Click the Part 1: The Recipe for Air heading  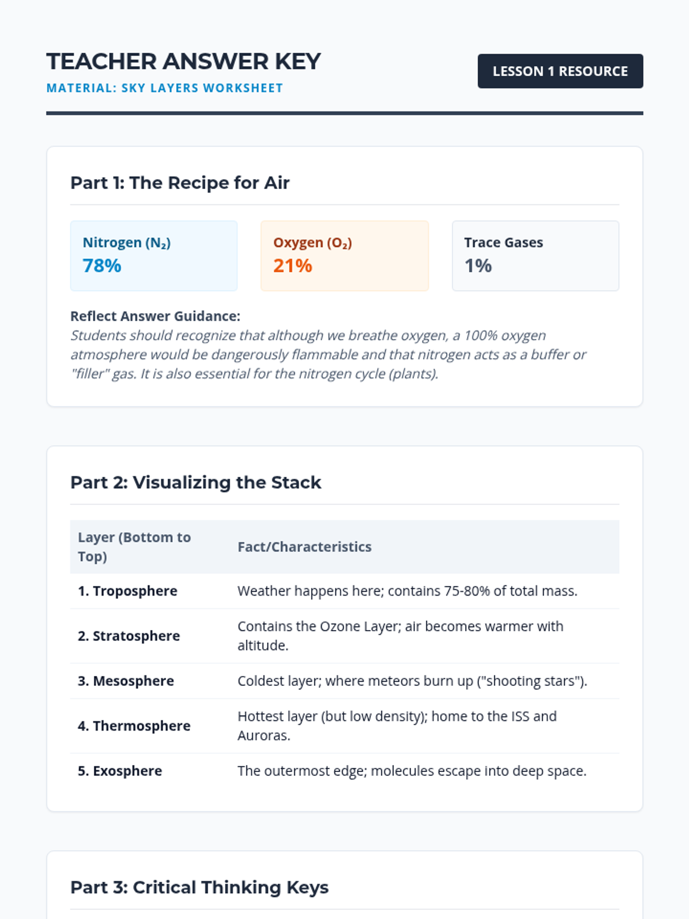[180, 183]
